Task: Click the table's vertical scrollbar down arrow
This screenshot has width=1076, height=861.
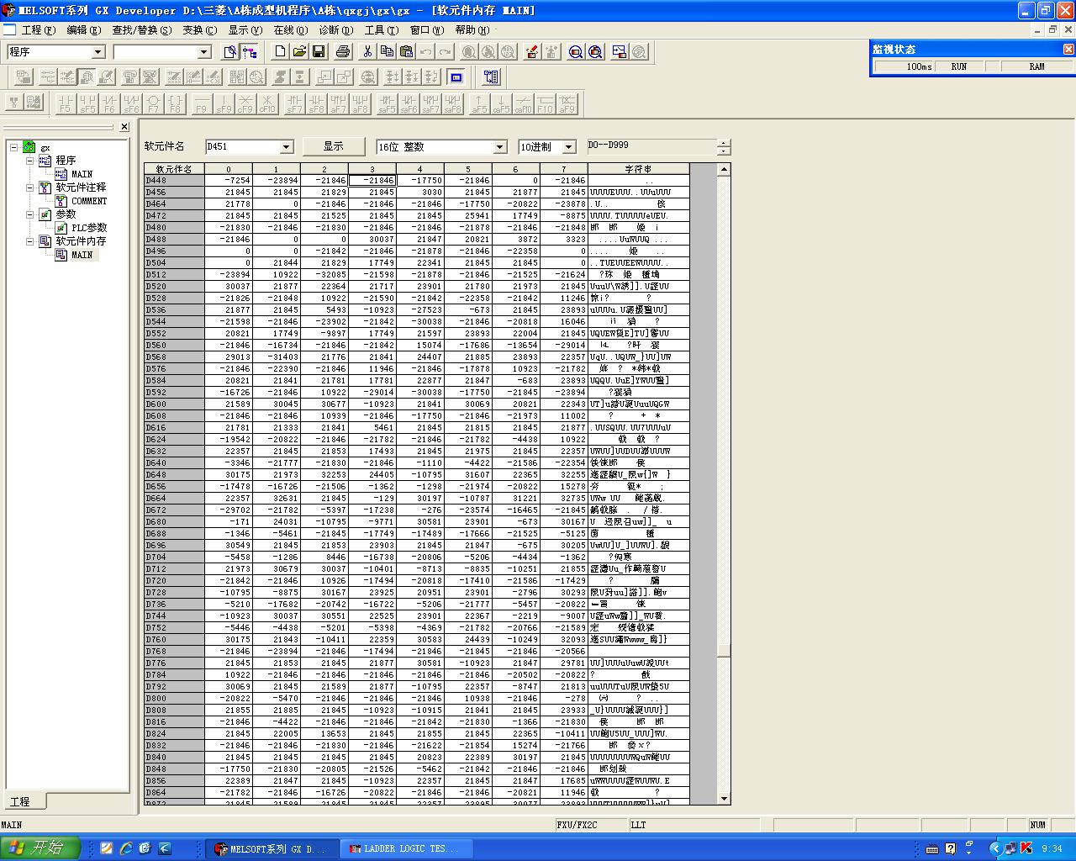Action: tap(724, 798)
